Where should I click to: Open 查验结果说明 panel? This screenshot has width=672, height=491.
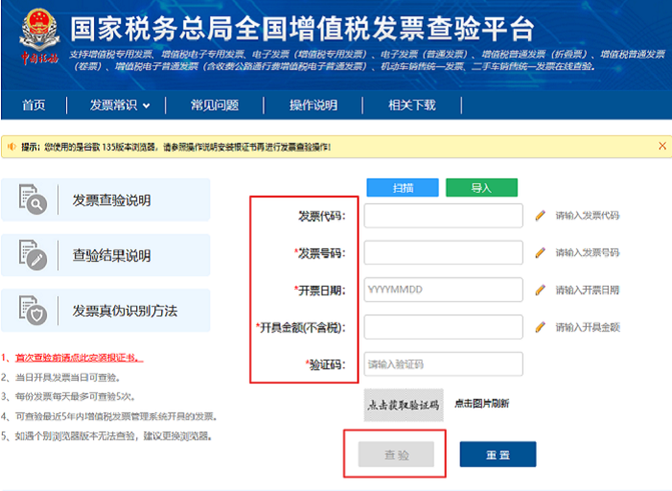click(105, 255)
